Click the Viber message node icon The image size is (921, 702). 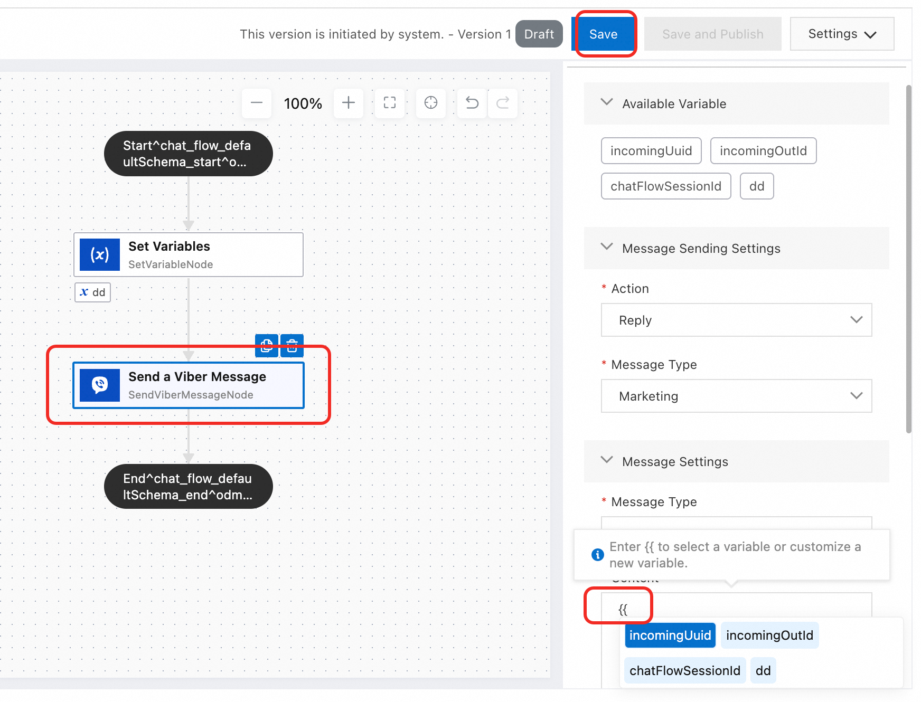(x=100, y=385)
